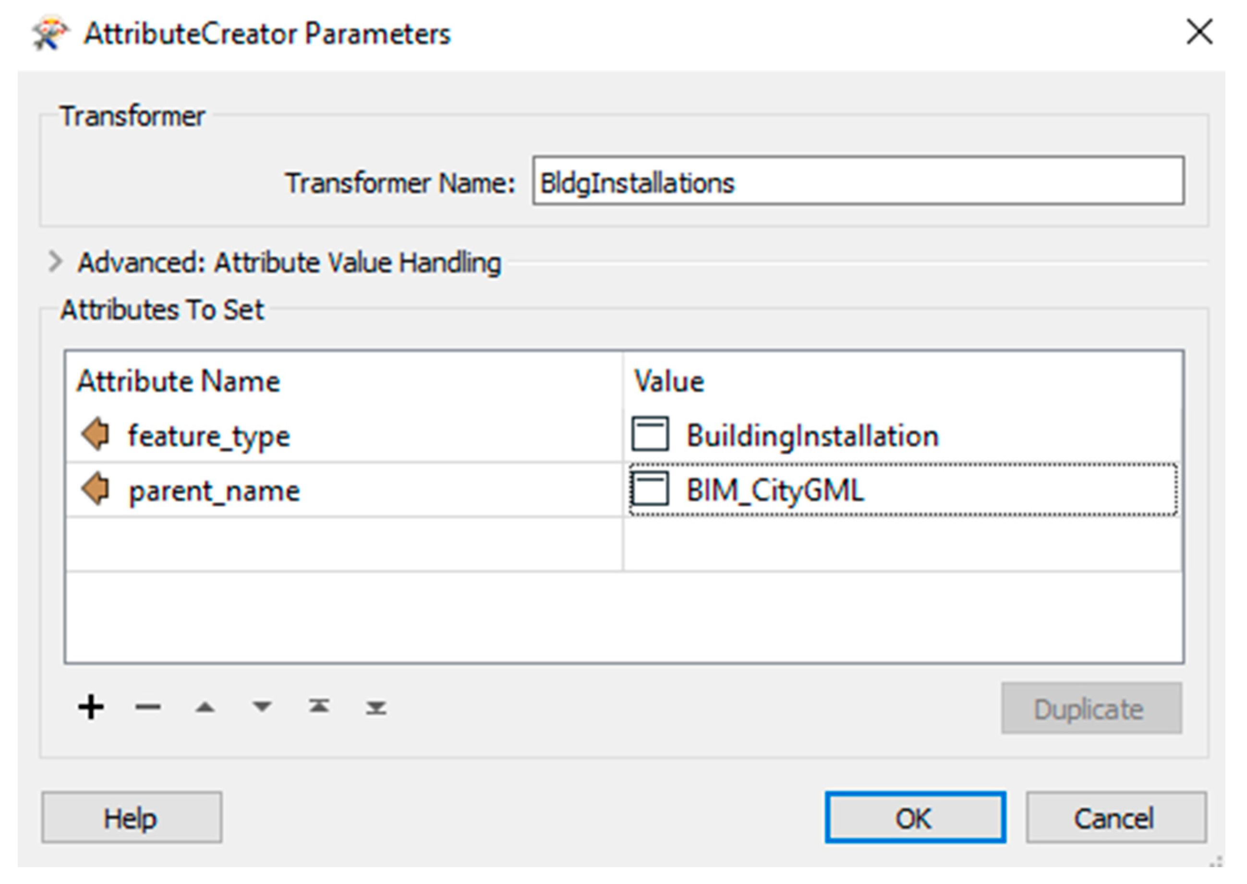The height and width of the screenshot is (884, 1247).
Task: Click the feature_type orange arrow icon
Action: [x=96, y=434]
